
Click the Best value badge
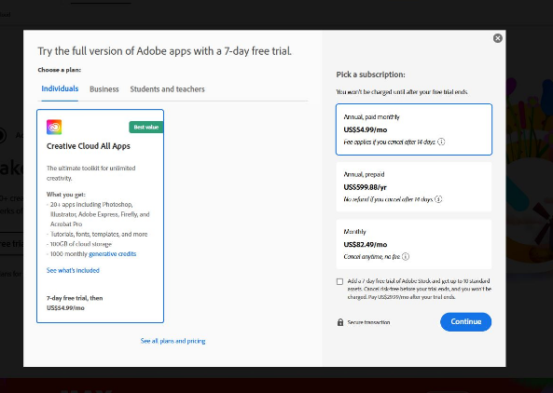(146, 128)
